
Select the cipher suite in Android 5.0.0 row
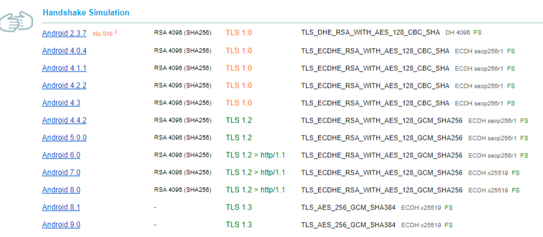point(382,137)
